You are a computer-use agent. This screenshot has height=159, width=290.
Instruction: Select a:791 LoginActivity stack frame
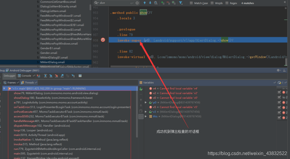point(51,102)
